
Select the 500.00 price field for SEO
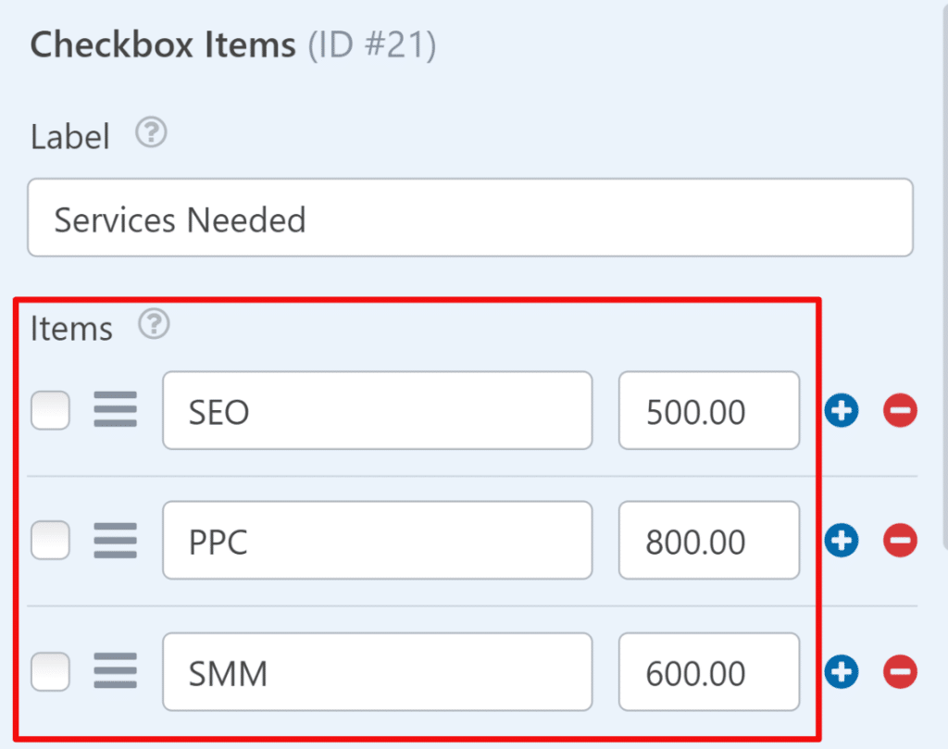pos(708,410)
